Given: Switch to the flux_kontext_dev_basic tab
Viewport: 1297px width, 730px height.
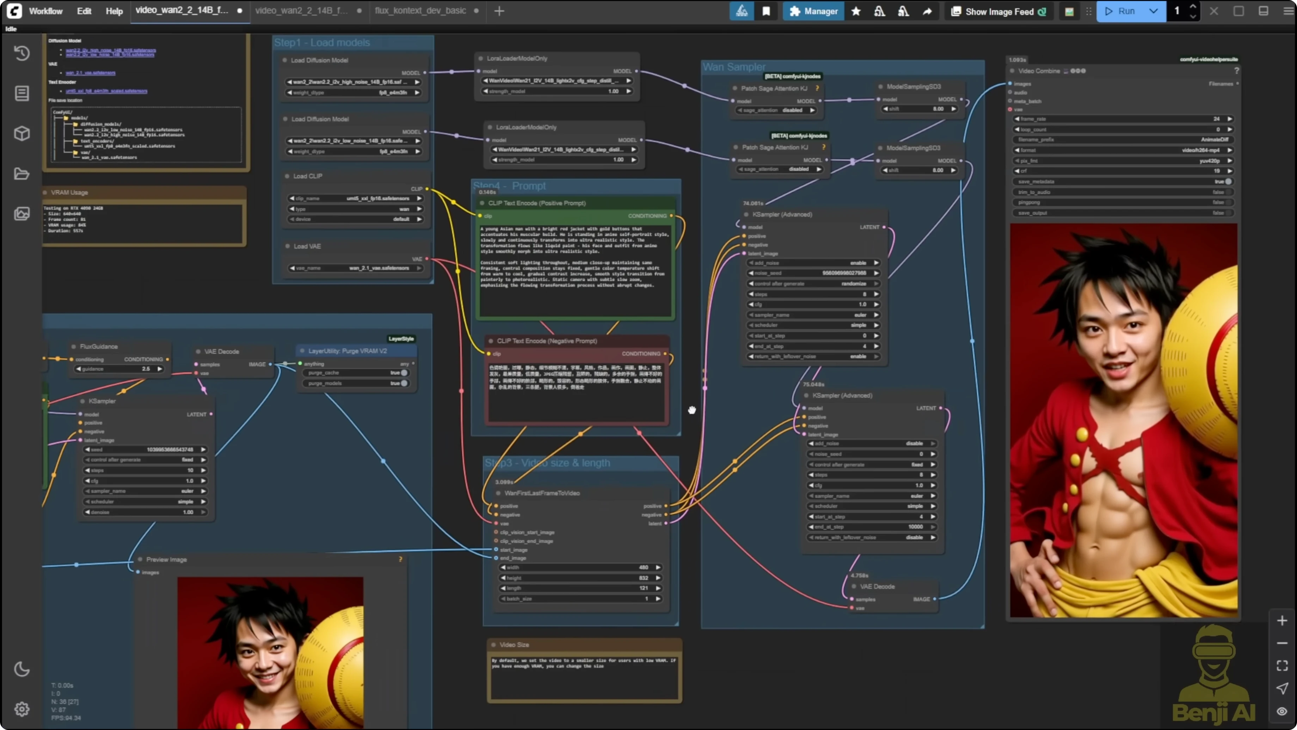Looking at the screenshot, I should (x=420, y=11).
